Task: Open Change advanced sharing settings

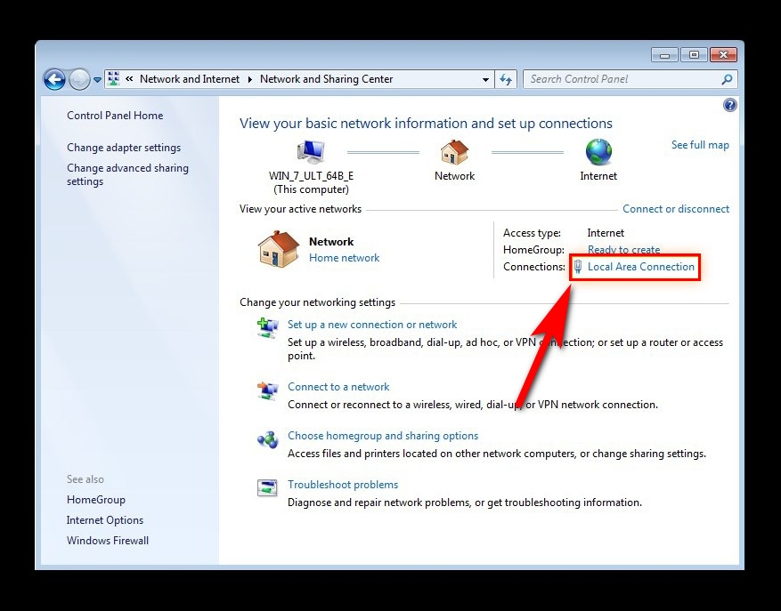Action: [127, 174]
